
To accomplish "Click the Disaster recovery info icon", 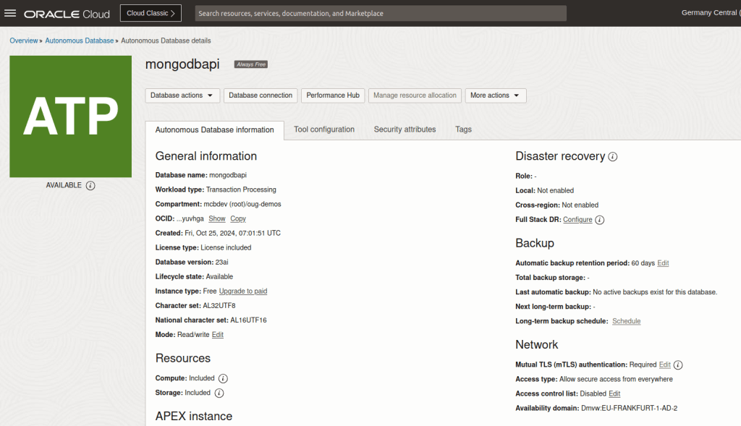I will point(613,156).
